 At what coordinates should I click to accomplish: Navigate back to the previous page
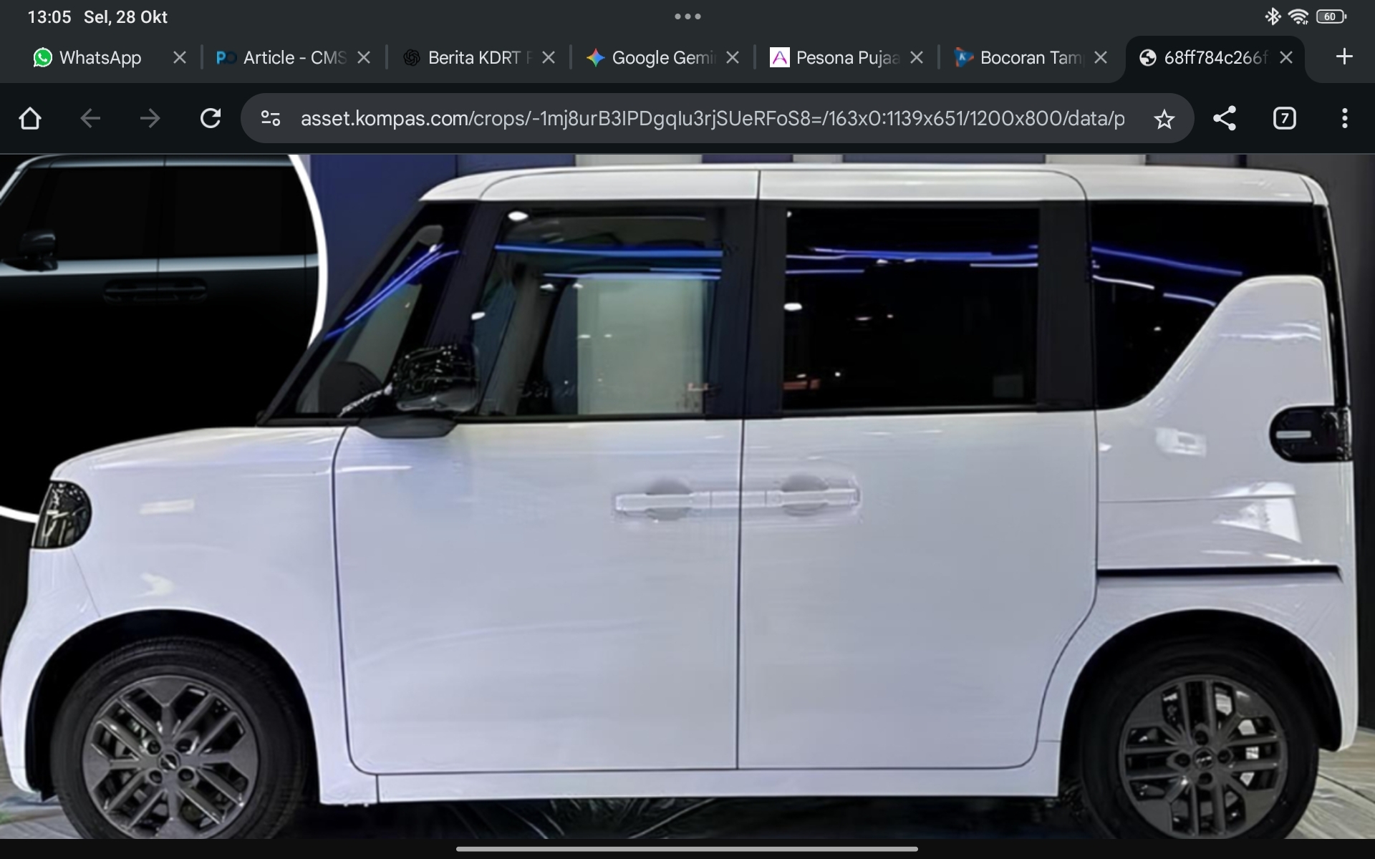pos(90,118)
